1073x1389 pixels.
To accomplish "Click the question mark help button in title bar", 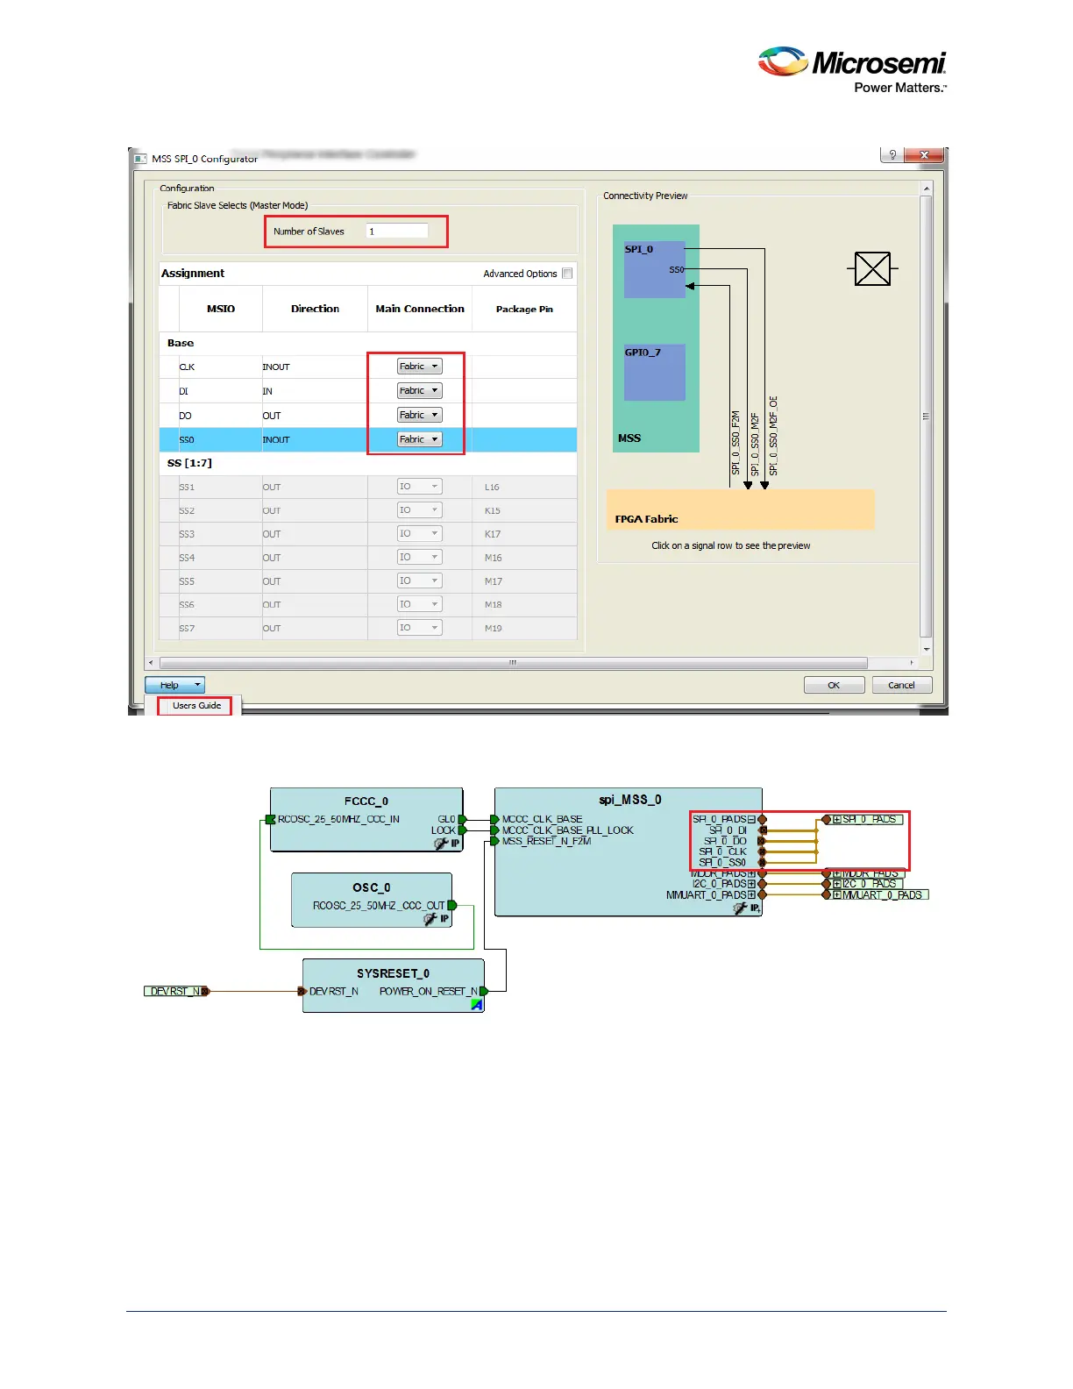I will (x=892, y=155).
